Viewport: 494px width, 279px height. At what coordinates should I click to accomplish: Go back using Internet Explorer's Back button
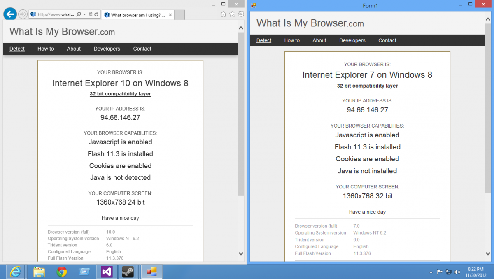click(x=10, y=14)
